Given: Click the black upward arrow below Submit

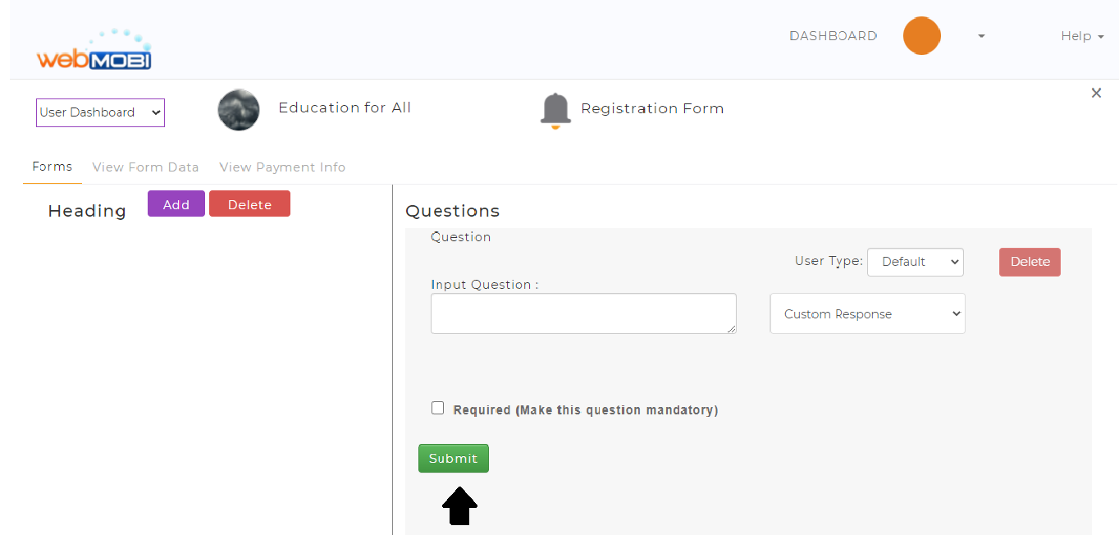Looking at the screenshot, I should [460, 506].
